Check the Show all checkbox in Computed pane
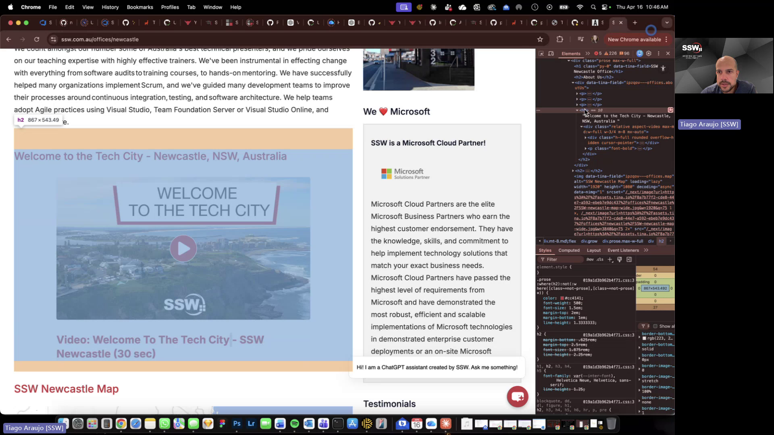Screen dimensions: 774x435 click(655, 326)
